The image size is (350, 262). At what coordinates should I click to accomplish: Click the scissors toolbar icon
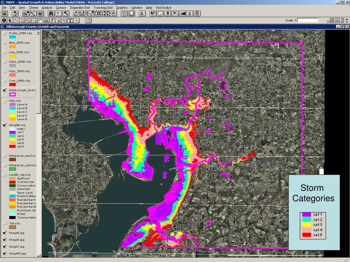[189, 14]
